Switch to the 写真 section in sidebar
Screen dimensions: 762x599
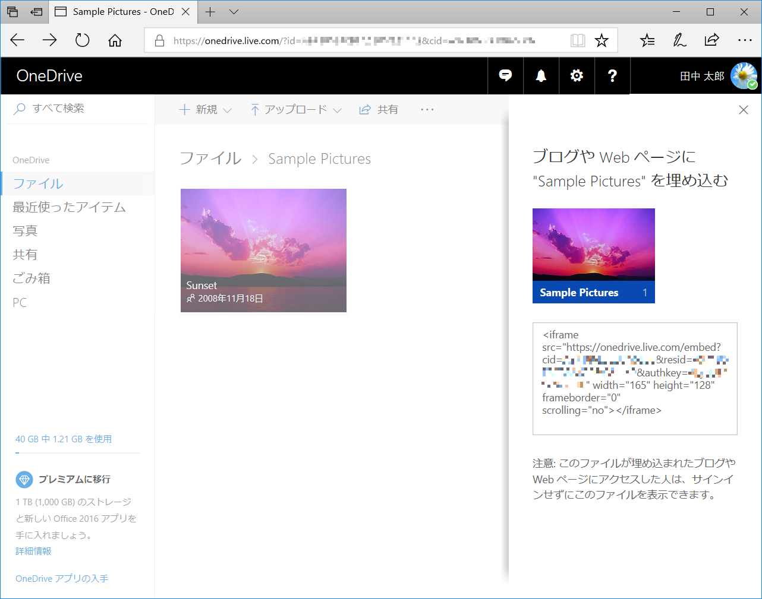pos(25,231)
